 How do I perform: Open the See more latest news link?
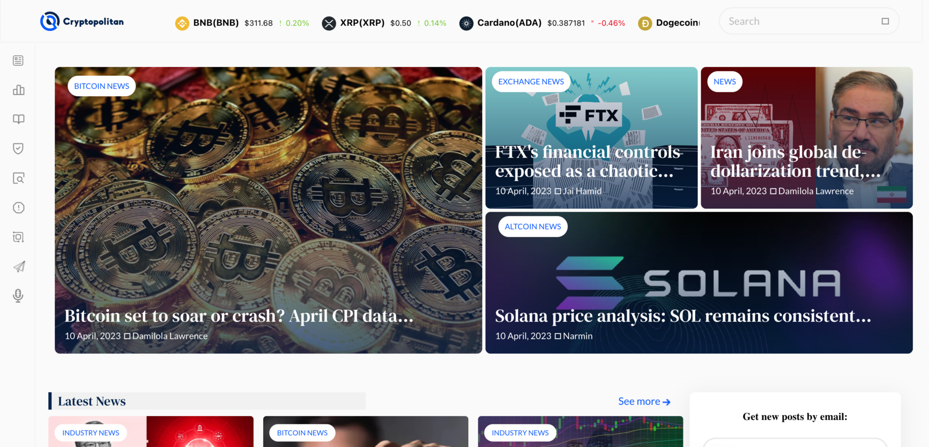coord(644,402)
